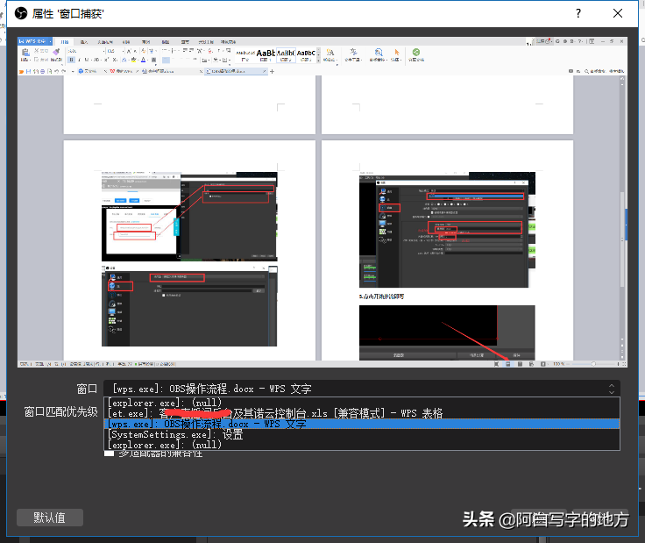Click the new tab plus icon in WPS preview

pyautogui.click(x=271, y=70)
